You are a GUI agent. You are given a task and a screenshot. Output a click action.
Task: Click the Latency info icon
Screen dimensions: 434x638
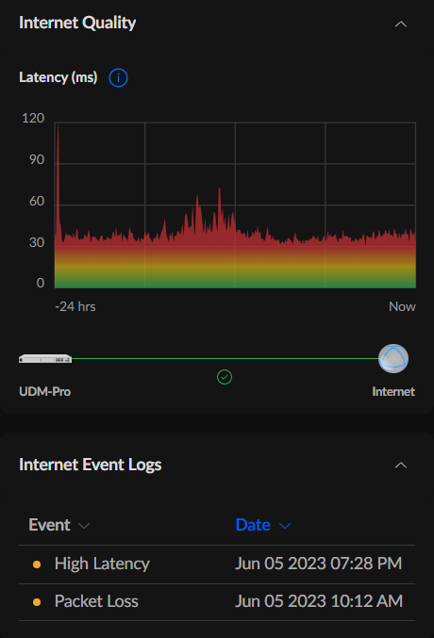[x=118, y=77]
